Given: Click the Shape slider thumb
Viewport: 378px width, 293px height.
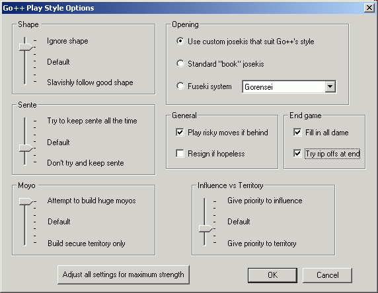Looking at the screenshot, I should pyautogui.click(x=26, y=47).
